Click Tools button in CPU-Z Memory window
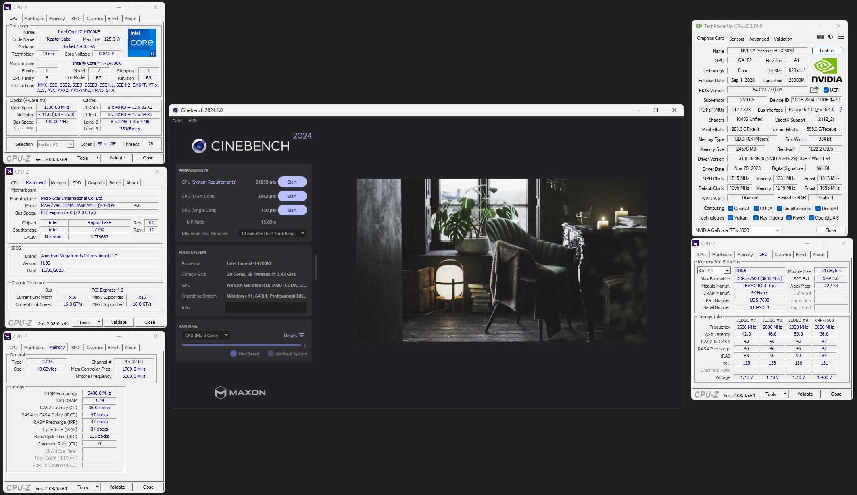 [83, 487]
